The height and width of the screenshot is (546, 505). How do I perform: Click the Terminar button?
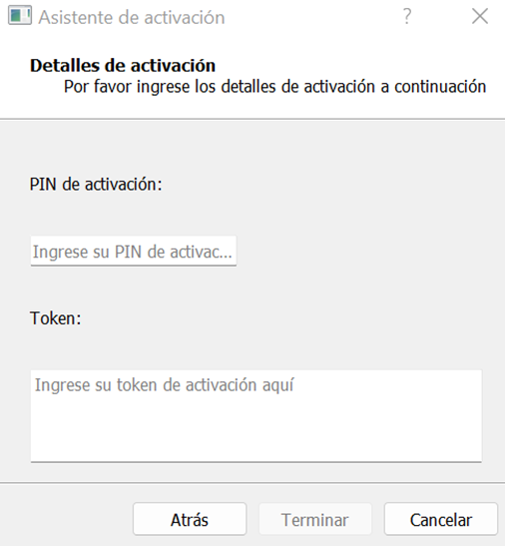tap(314, 519)
